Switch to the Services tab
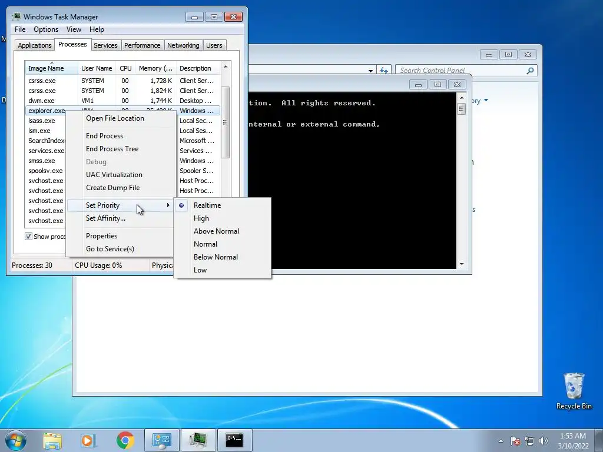This screenshot has height=452, width=603. tap(105, 45)
